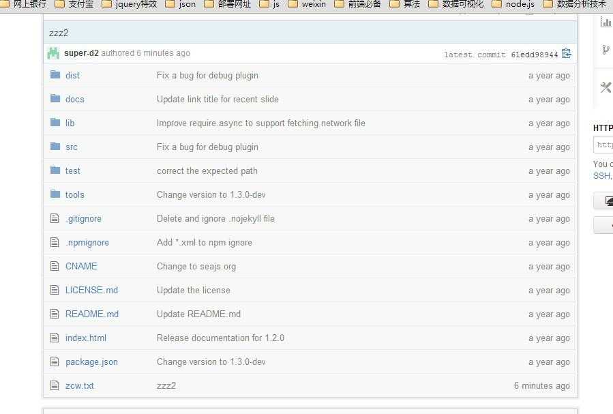Open the weixin bookmarks folder

tap(307, 4)
